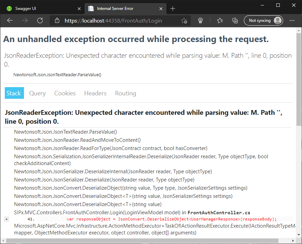Click the JsonSerializerInternalReader.Deserialize stack frame
The image size is (302, 244).
pyautogui.click(x=141, y=160)
